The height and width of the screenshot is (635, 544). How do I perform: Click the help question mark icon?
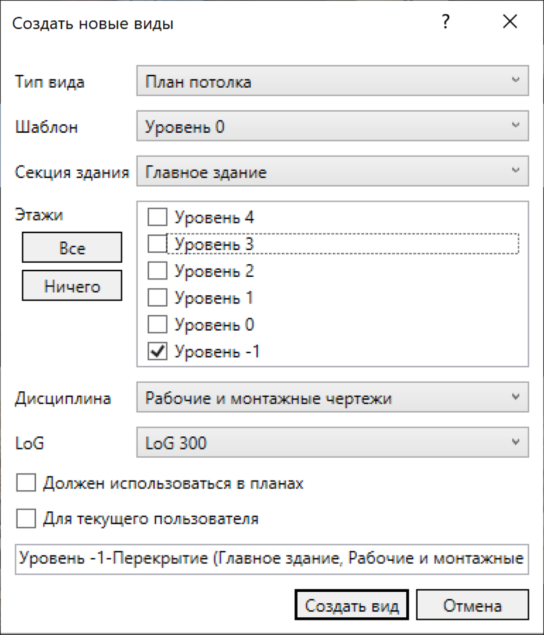[446, 23]
